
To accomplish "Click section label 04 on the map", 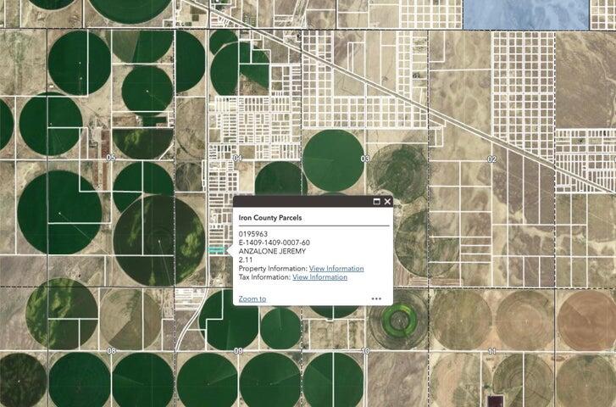I will point(237,159).
